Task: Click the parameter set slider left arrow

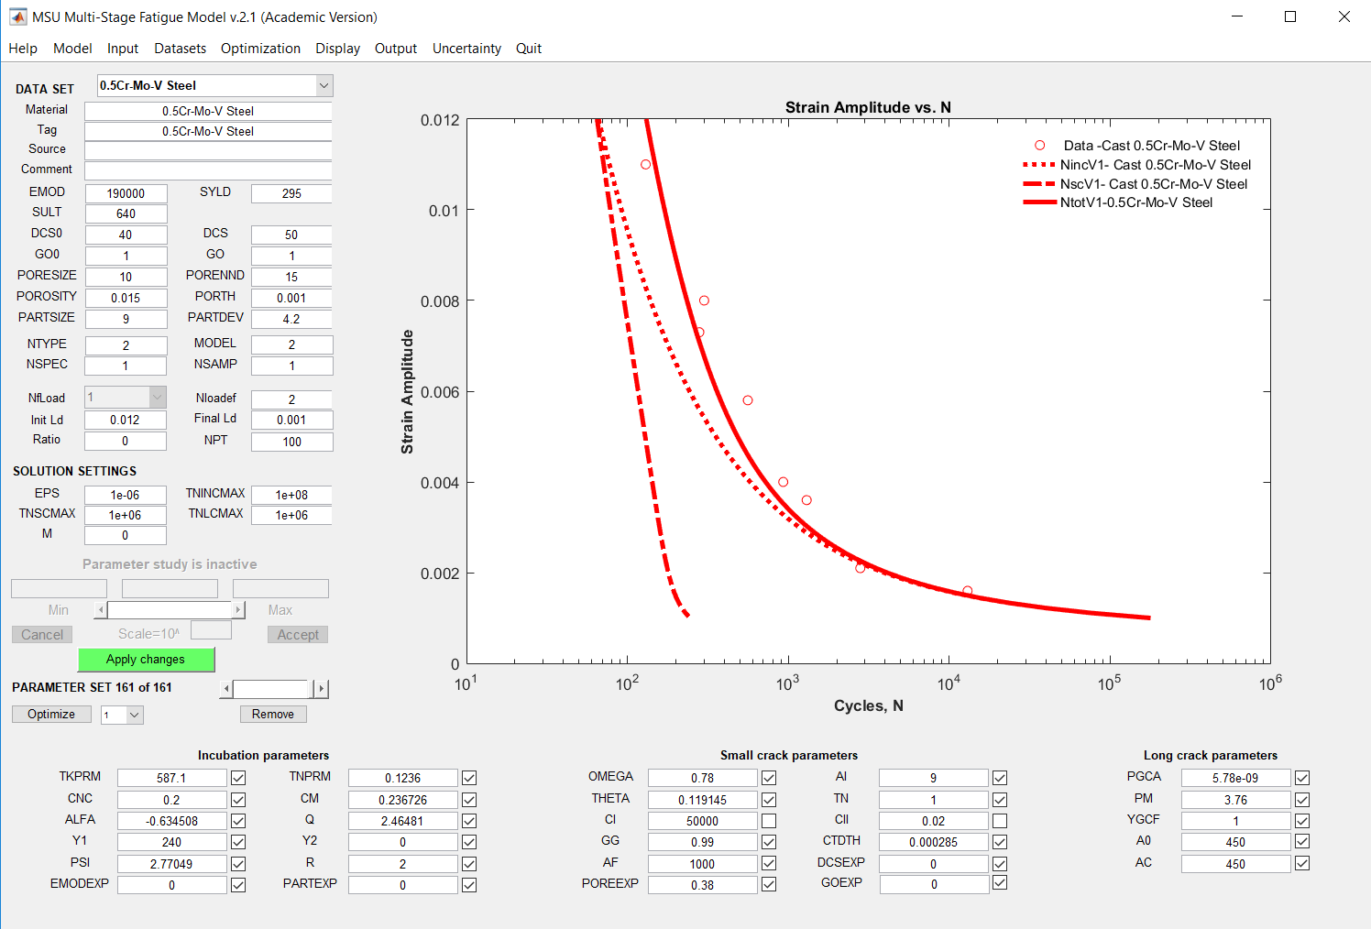Action: click(x=227, y=689)
